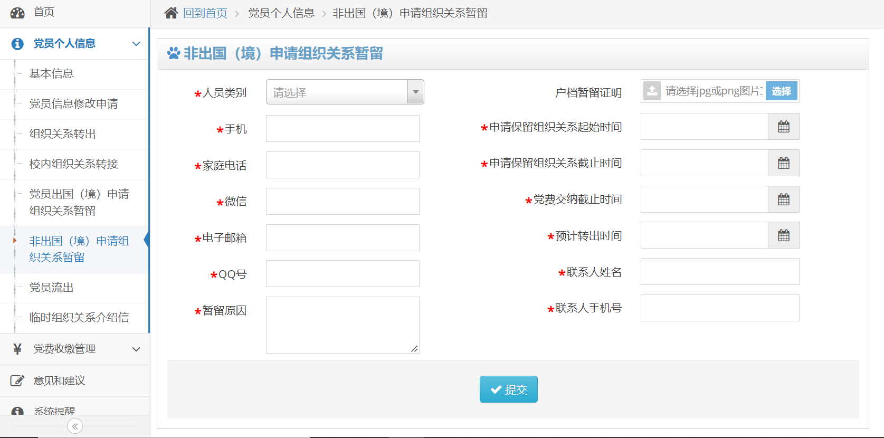884x438 pixels.
Task: Click the 首页 dashboard icon
Action: pyautogui.click(x=17, y=13)
